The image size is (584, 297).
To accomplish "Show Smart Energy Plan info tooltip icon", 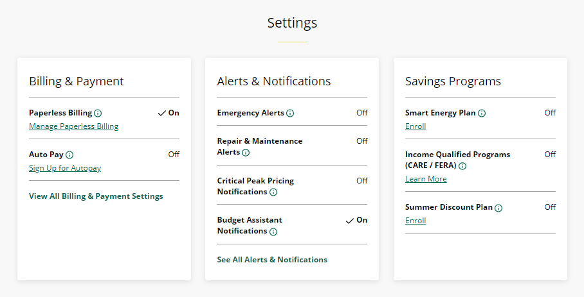I will 482,114.
